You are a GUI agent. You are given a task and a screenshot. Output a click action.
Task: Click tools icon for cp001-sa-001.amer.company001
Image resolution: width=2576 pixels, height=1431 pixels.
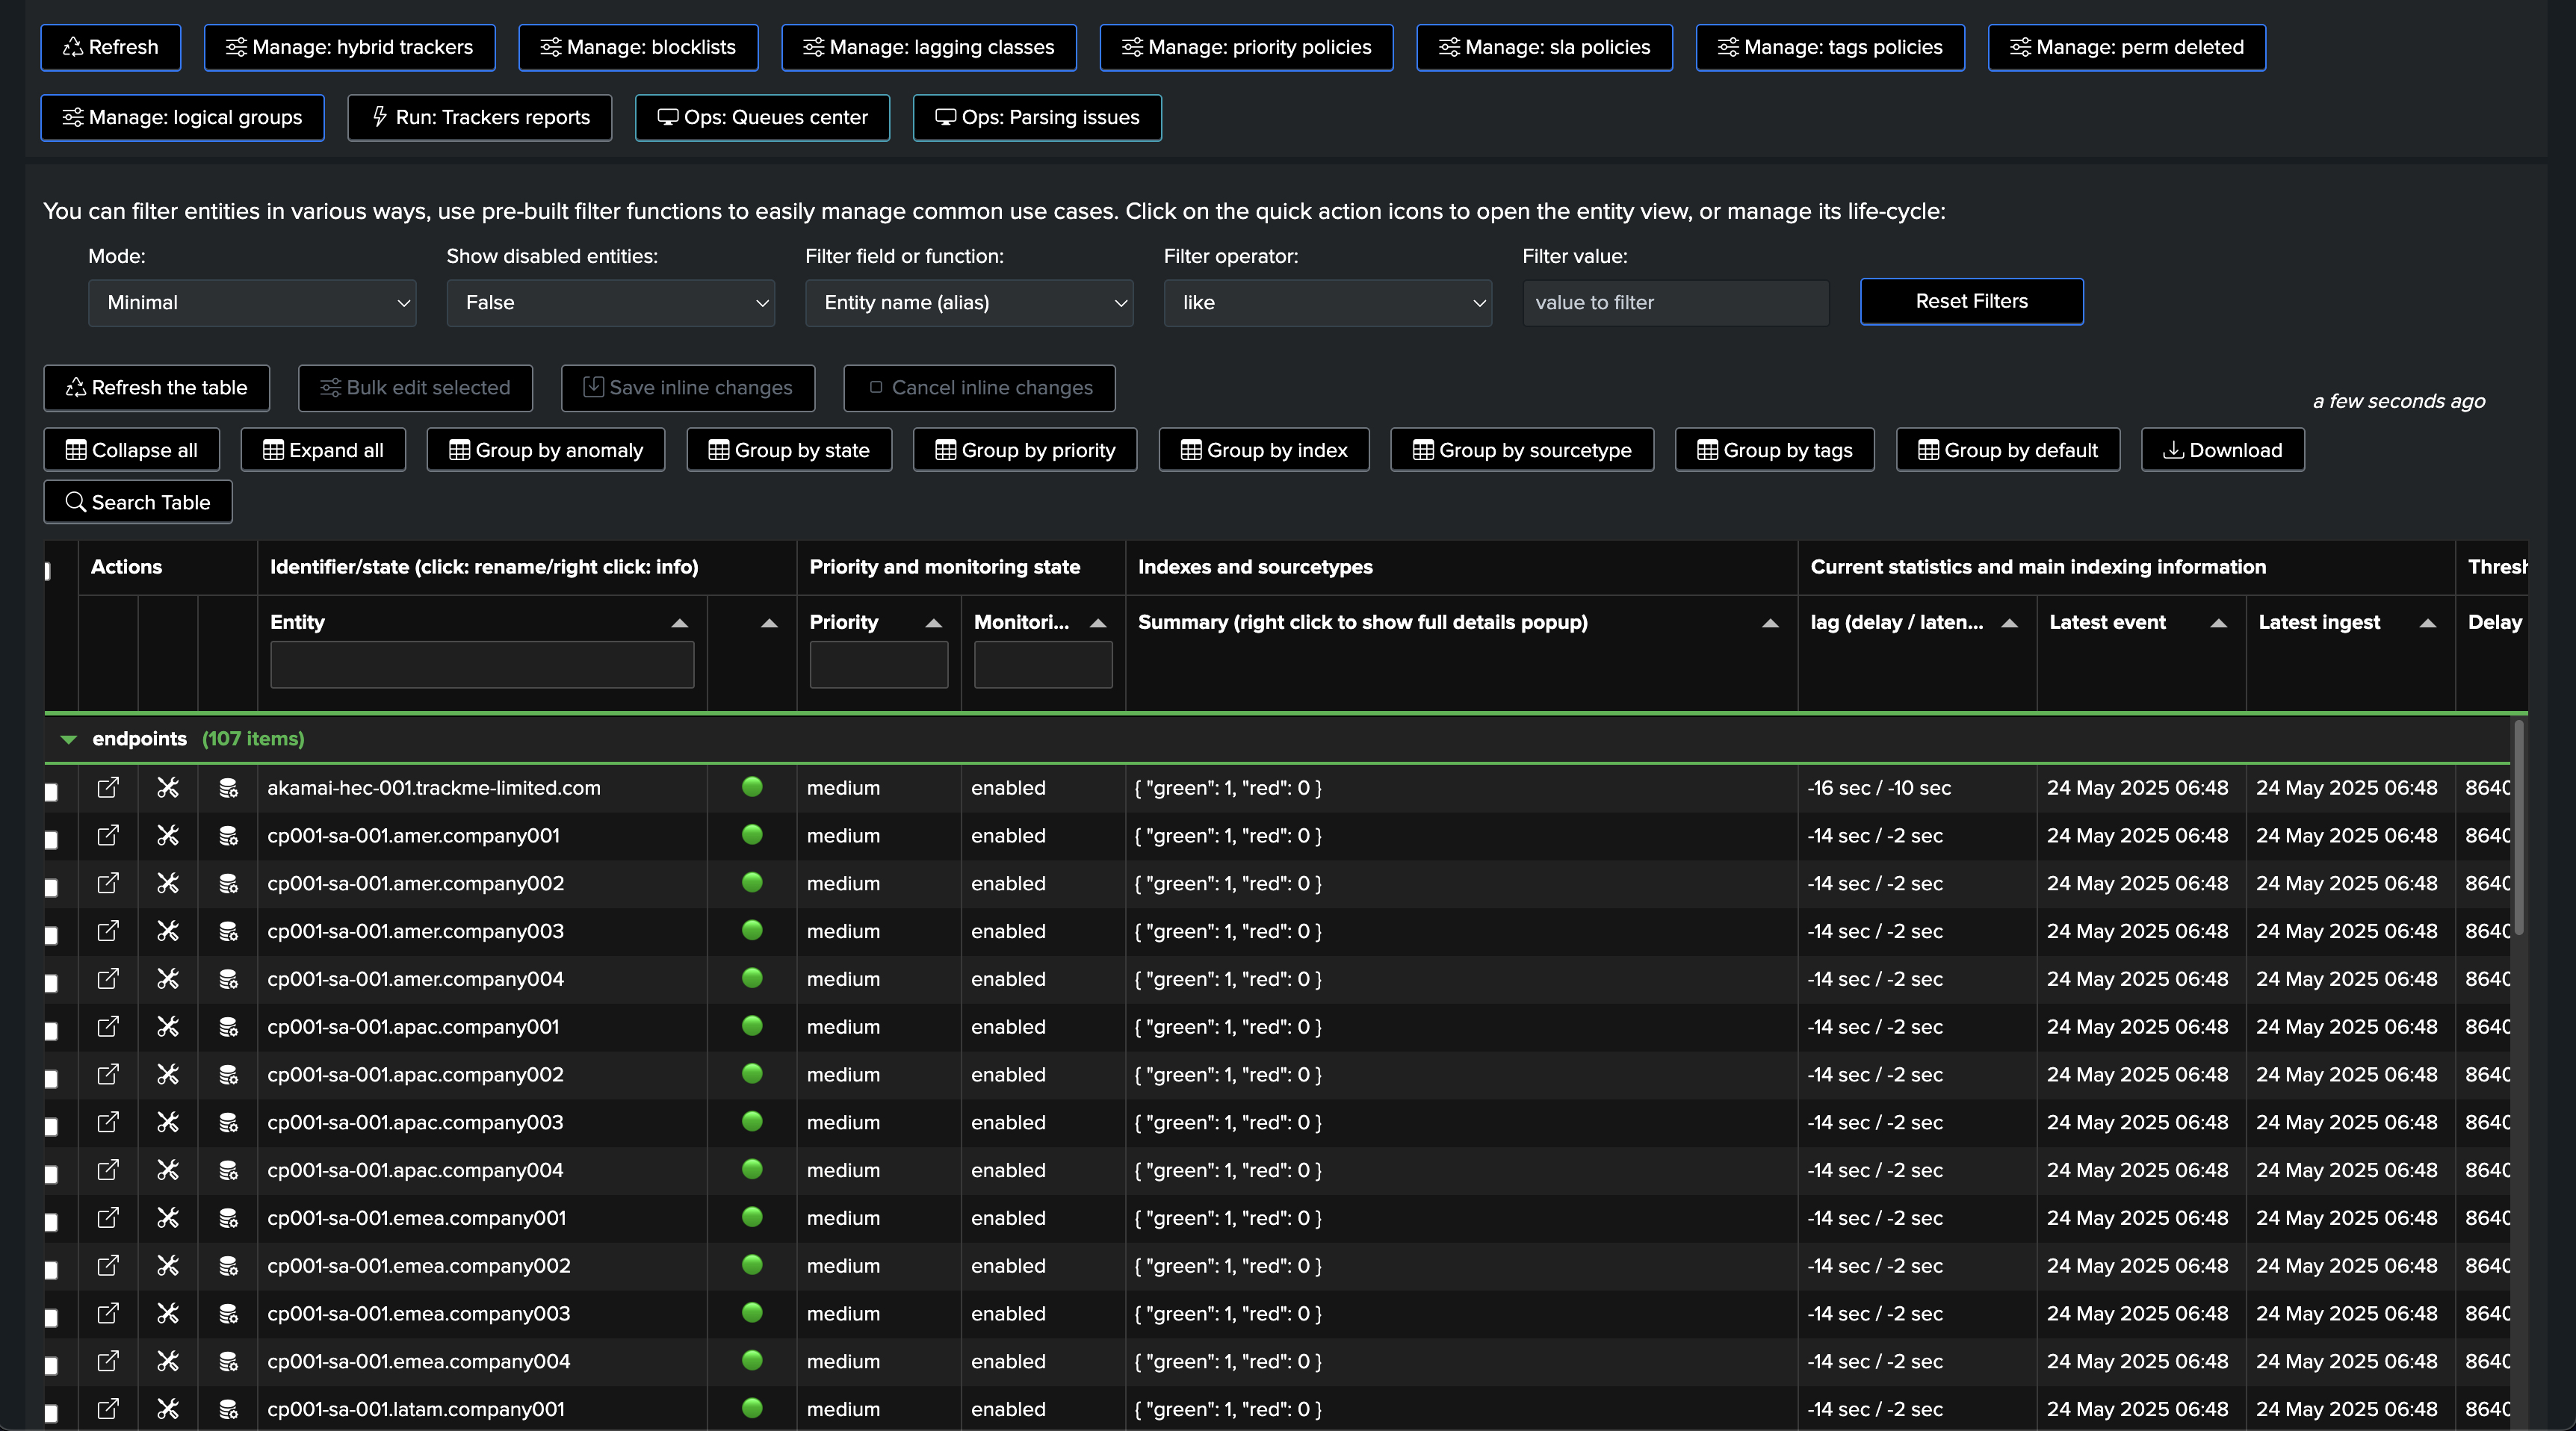(x=168, y=836)
